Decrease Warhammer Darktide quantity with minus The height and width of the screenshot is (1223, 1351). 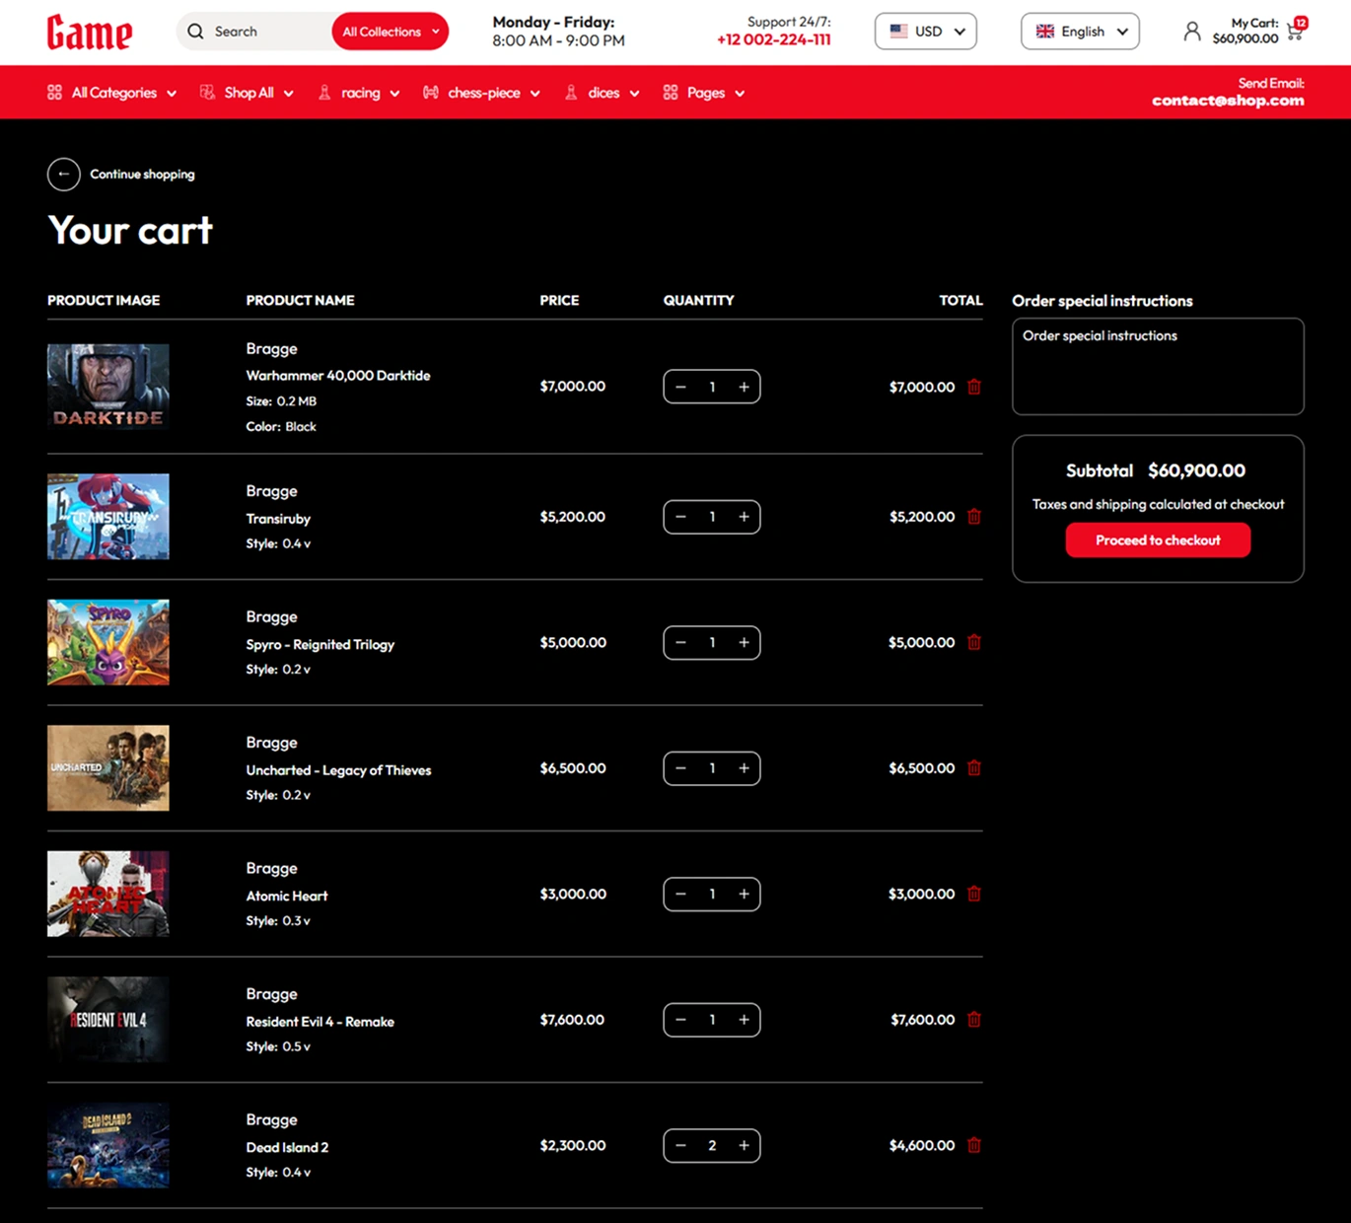[680, 387]
